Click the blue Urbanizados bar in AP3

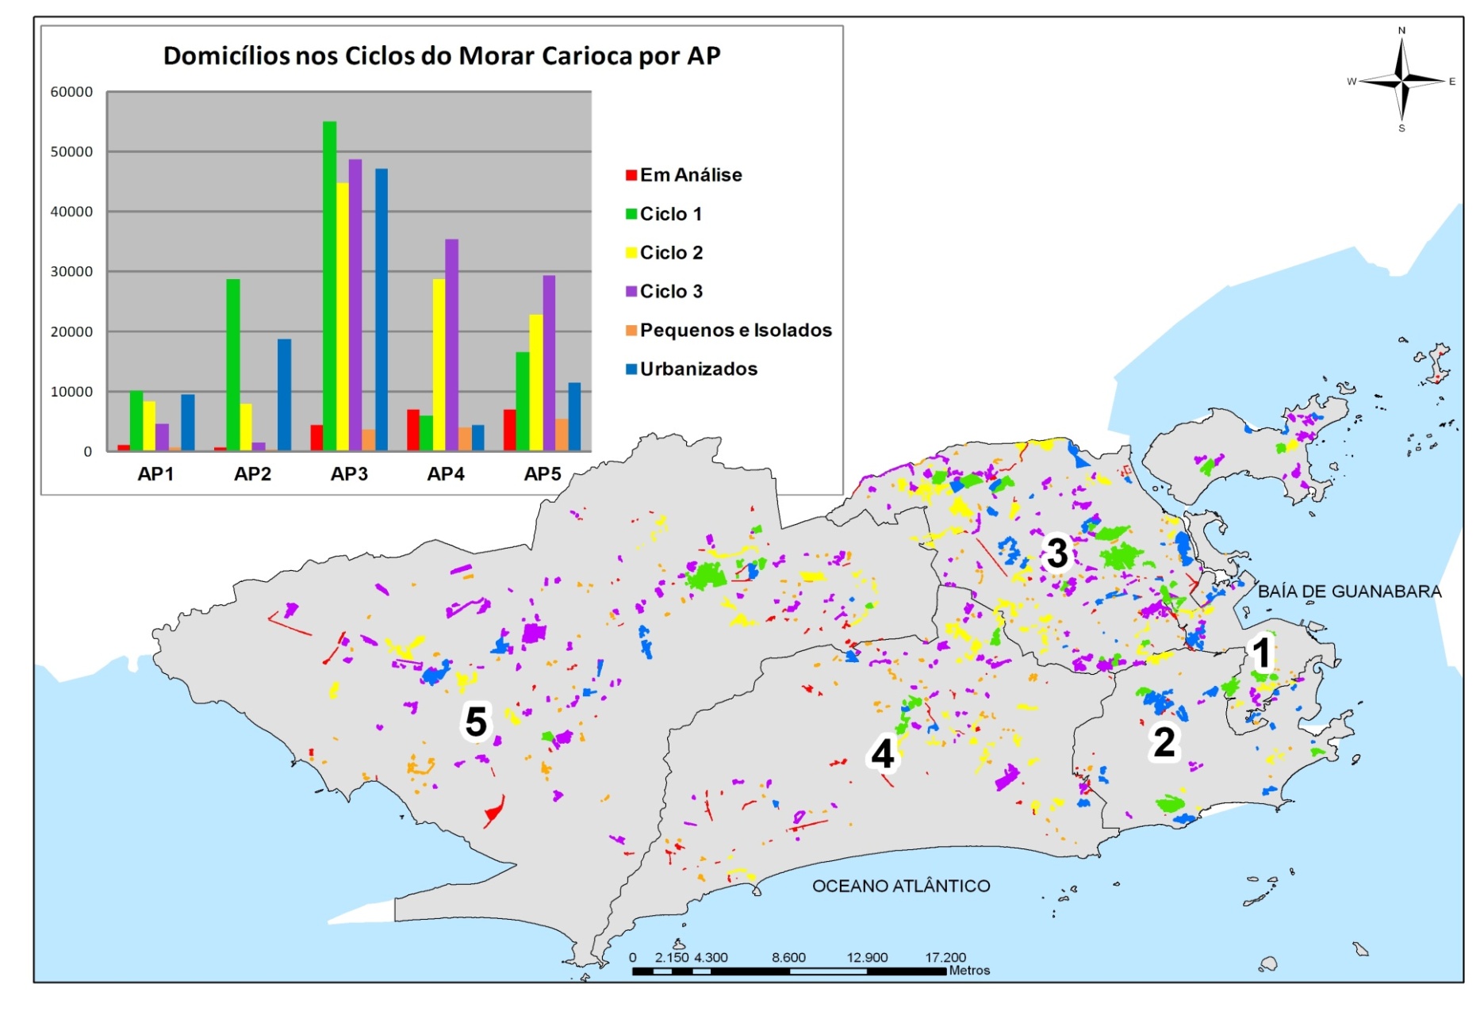click(x=382, y=310)
